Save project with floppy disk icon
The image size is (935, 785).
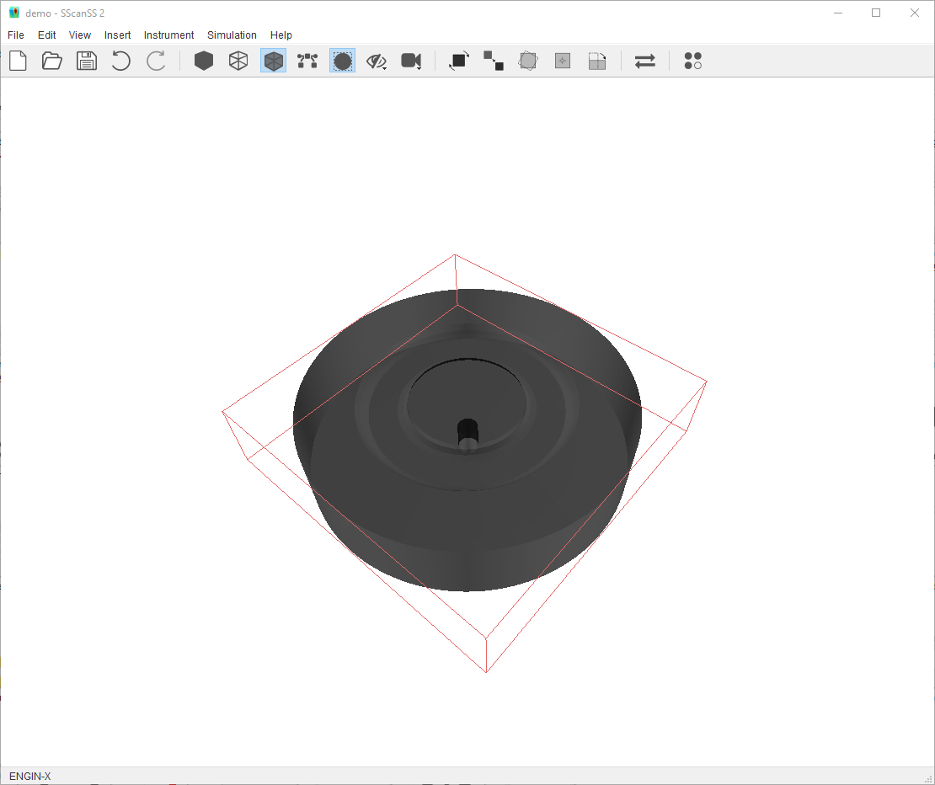click(87, 61)
